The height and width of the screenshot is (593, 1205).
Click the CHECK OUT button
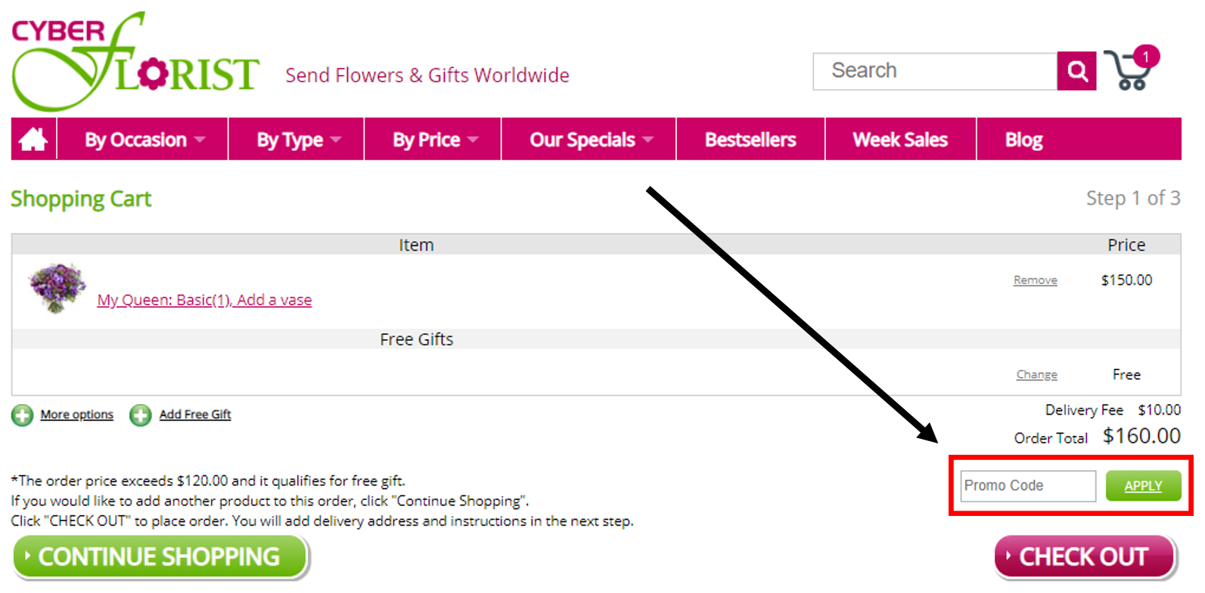[1085, 557]
